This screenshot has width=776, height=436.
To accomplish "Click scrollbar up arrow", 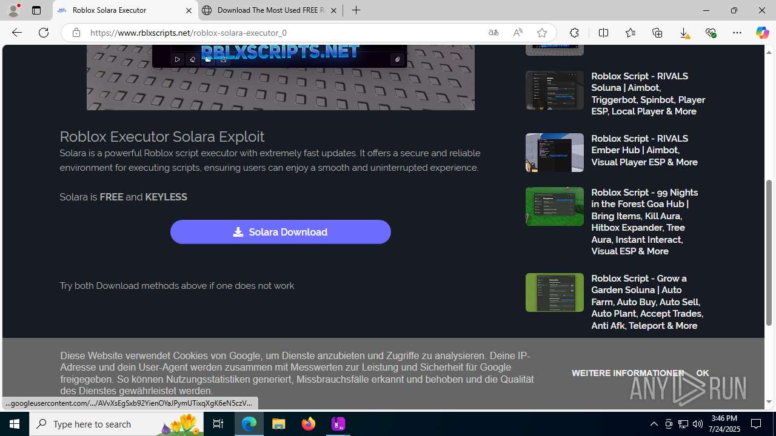I will tap(769, 52).
